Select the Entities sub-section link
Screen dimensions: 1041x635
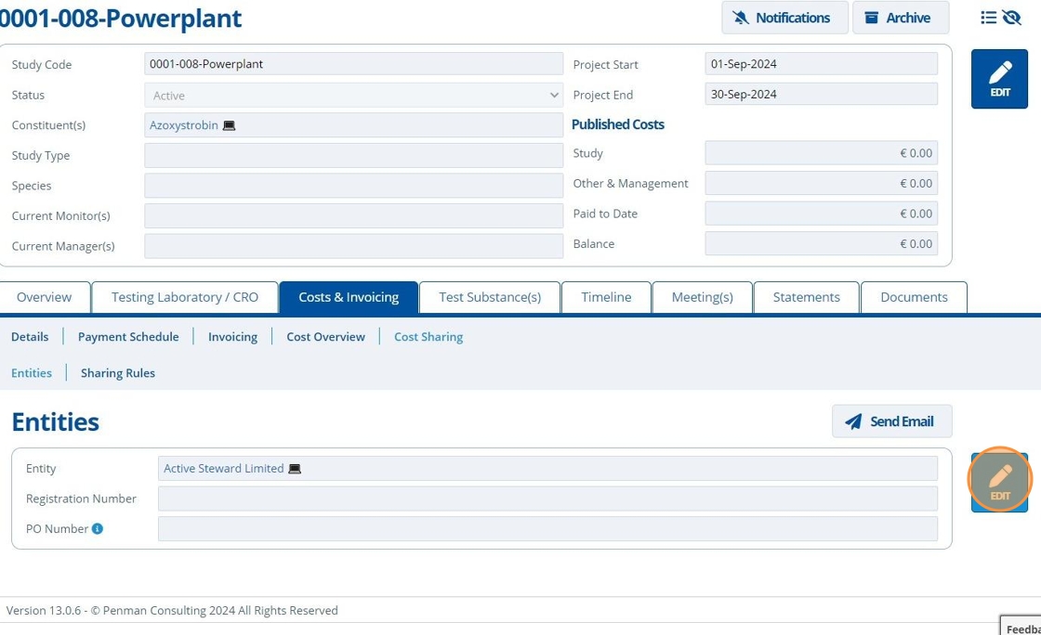[32, 373]
